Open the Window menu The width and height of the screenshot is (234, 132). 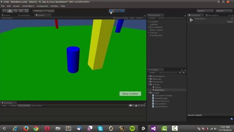54,6
